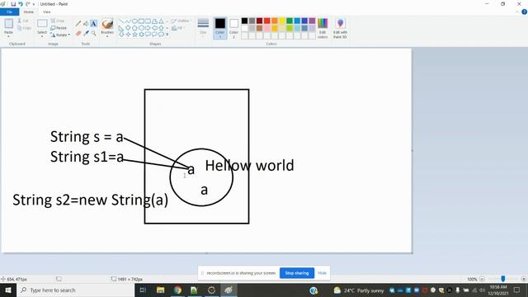Click the Paste clipboard icon
Screen dimensions: 528x297
pos(9,24)
